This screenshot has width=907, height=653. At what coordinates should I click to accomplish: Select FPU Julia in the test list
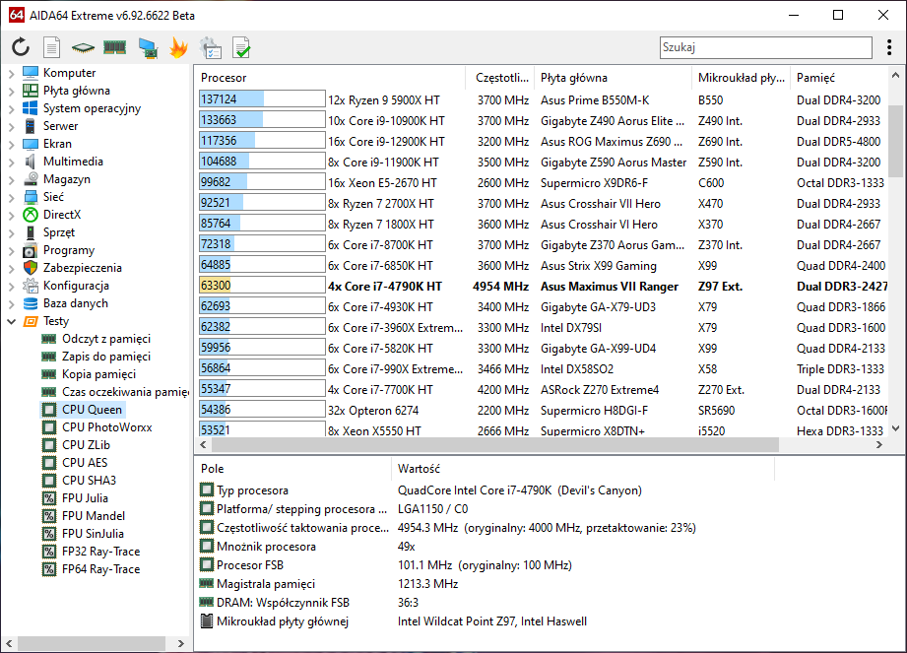[85, 498]
